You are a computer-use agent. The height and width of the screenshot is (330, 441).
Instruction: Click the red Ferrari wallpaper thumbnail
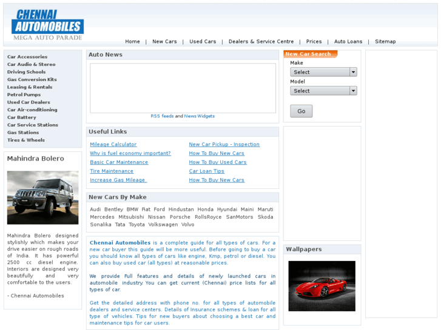pyautogui.click(x=321, y=286)
